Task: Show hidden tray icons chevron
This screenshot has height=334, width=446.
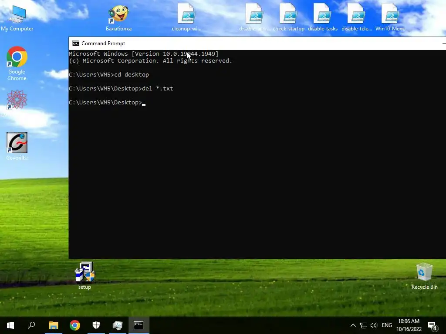Action: [353, 325]
